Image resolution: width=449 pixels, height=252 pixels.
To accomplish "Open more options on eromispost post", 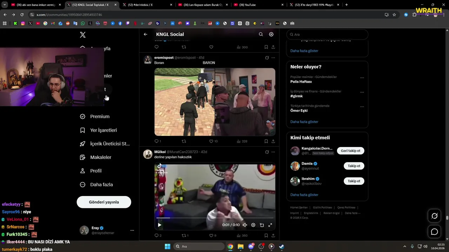I will pyautogui.click(x=273, y=58).
